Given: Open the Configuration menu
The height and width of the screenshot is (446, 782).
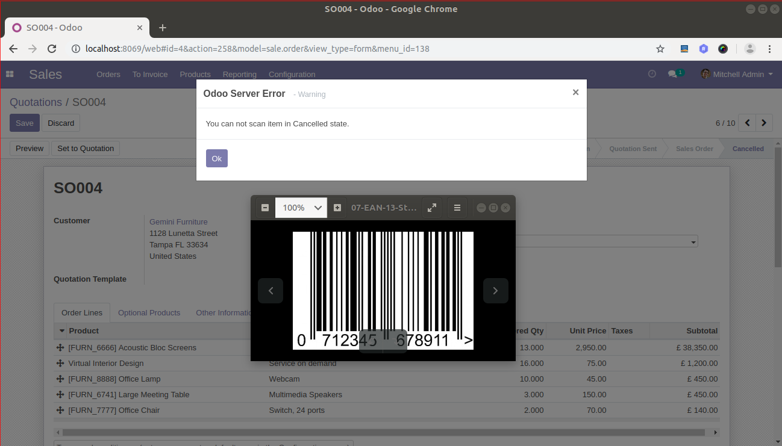Looking at the screenshot, I should (x=292, y=75).
